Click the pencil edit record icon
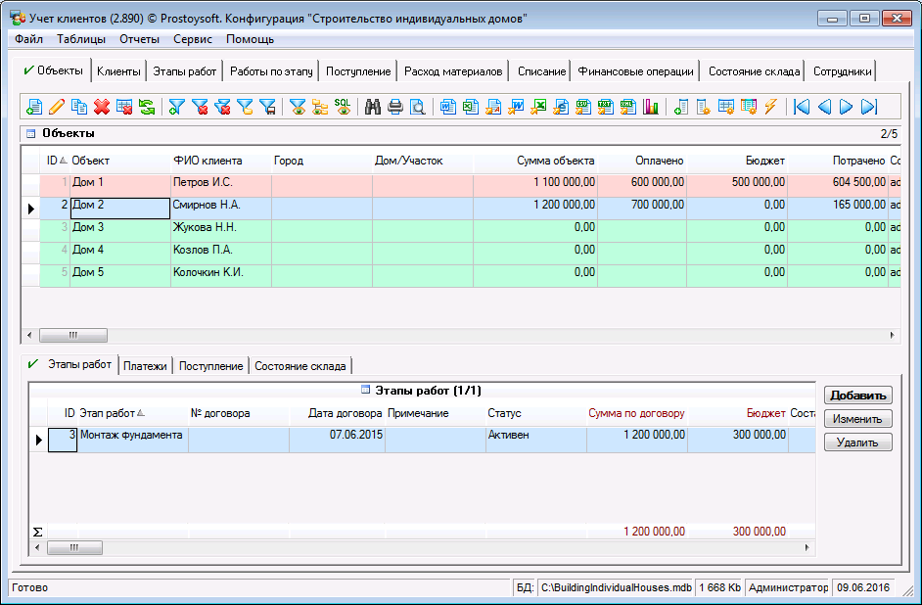Viewport: 922px width, 605px height. point(57,107)
